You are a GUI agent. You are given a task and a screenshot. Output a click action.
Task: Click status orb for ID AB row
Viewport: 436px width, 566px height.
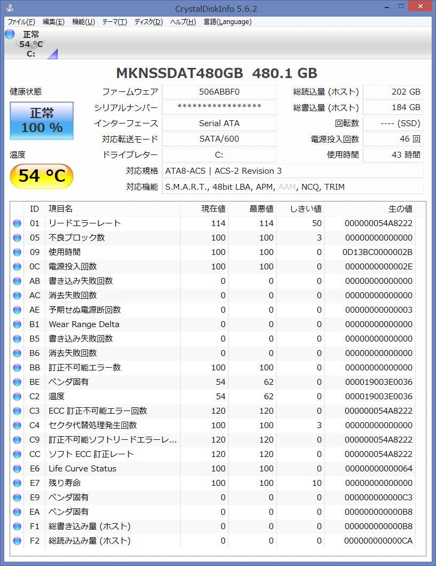(x=17, y=281)
